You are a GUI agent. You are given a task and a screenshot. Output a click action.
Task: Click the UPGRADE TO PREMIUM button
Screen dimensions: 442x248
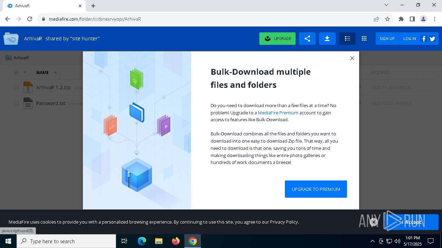point(316,189)
